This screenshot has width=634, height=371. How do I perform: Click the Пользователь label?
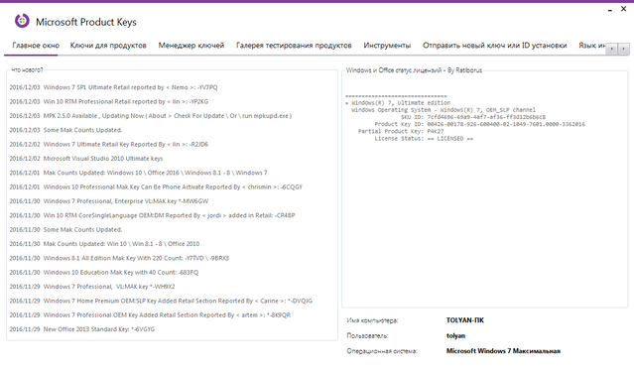click(x=367, y=335)
